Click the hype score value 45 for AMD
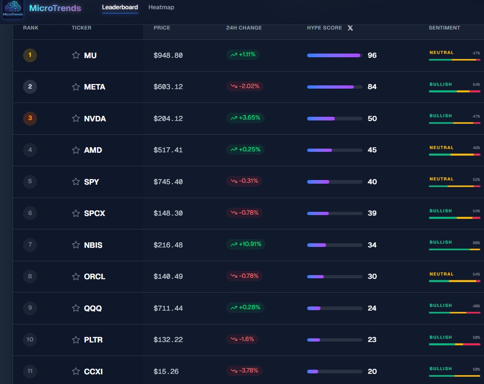Screen dimensions: 484x384 tap(372, 150)
